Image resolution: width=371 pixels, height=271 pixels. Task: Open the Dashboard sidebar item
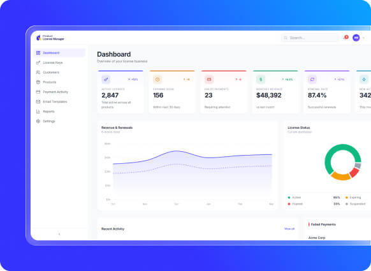click(x=59, y=53)
